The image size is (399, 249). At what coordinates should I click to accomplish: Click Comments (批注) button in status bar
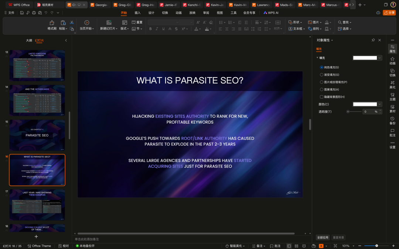tap(275, 246)
